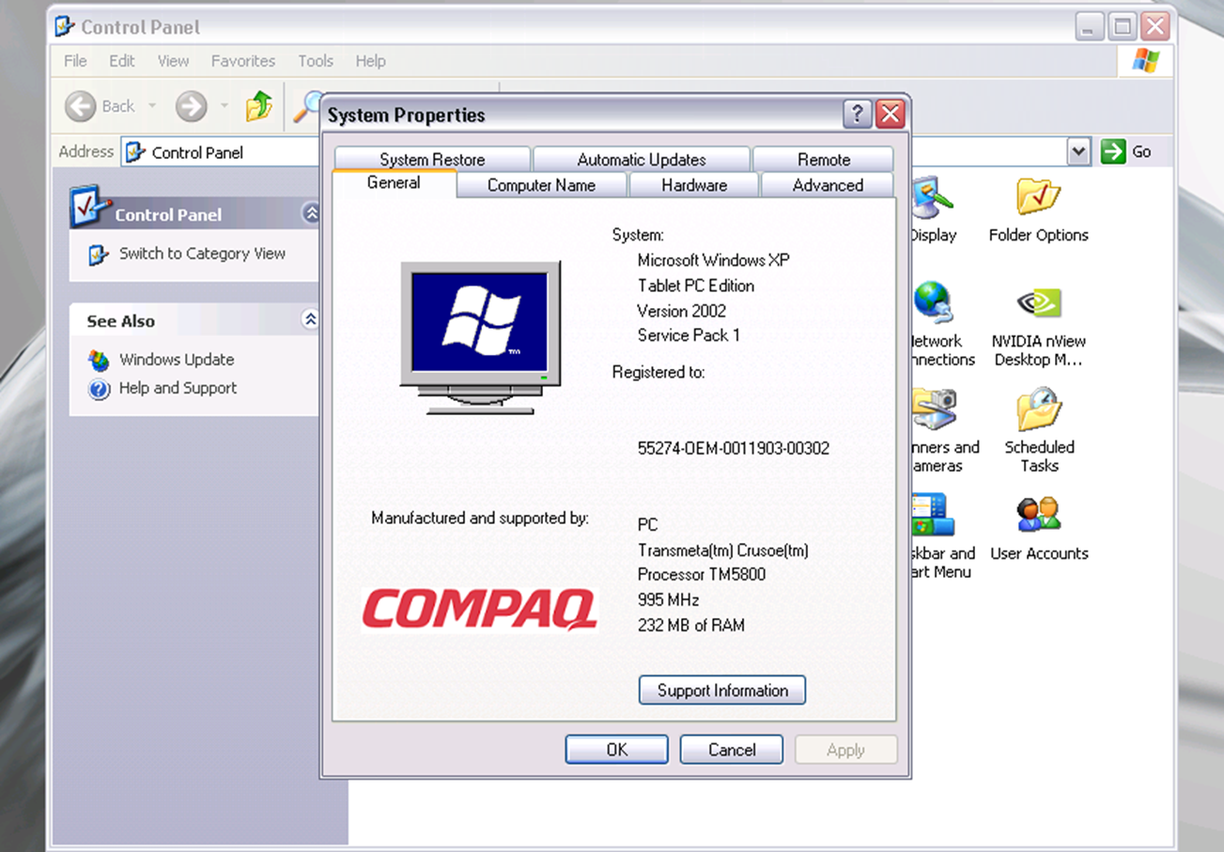Click the '232 MB of RAM' text

[691, 625]
